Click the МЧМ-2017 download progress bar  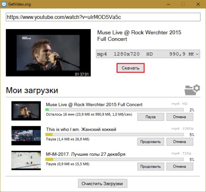coord(114,160)
